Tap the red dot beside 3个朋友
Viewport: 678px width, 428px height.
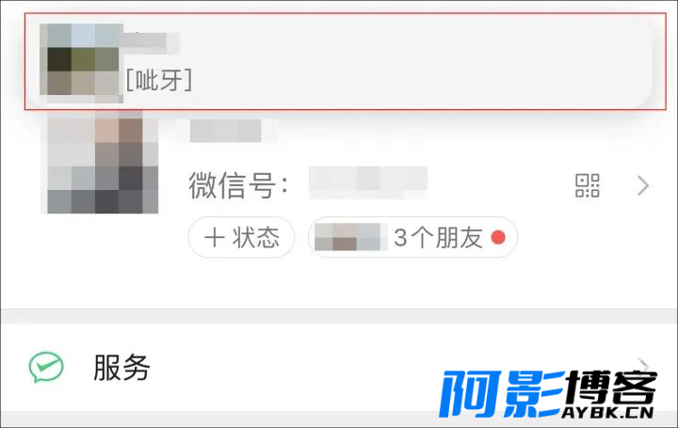[498, 237]
